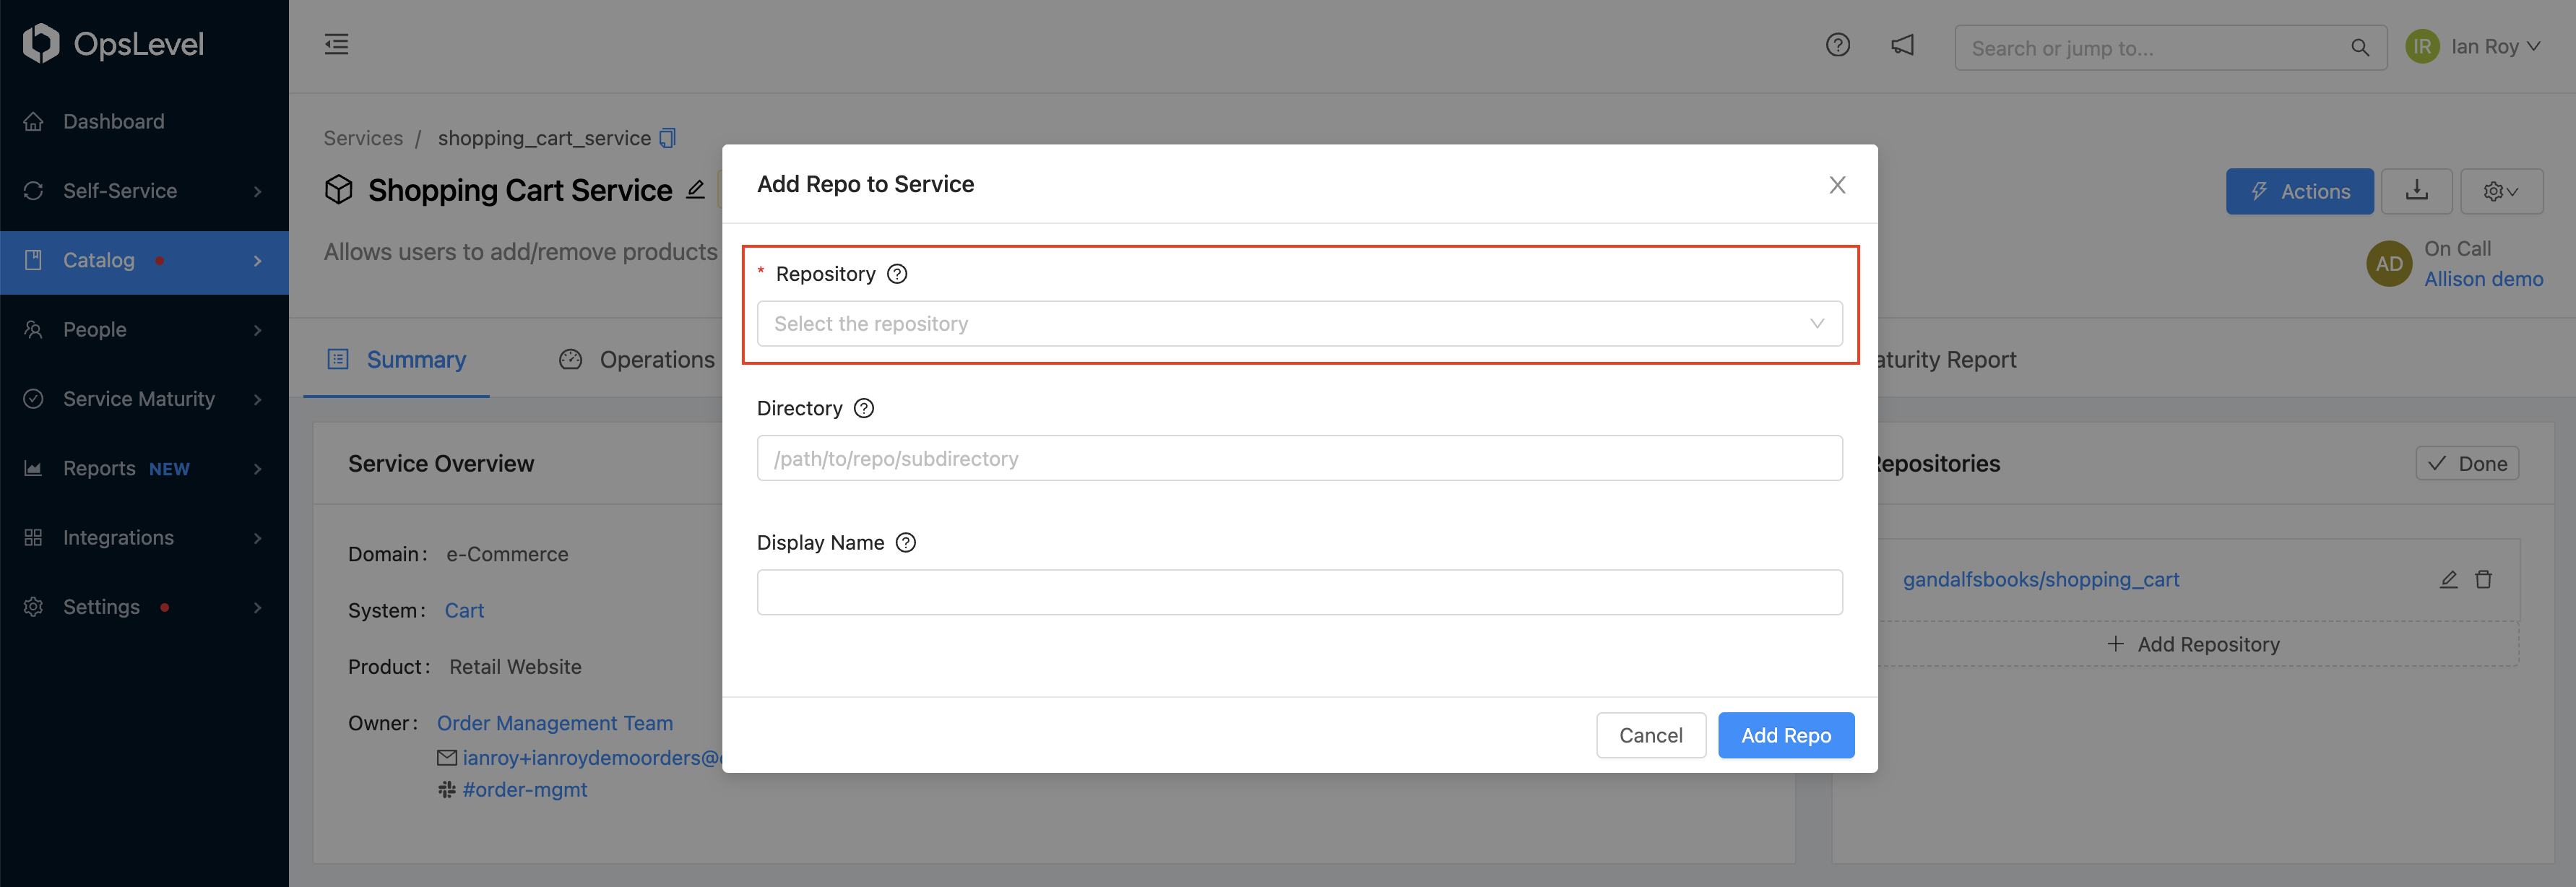Show Repository field help tooltip

click(897, 274)
